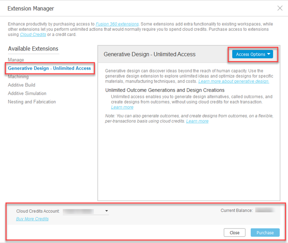Click the Buy More Credits link
Image resolution: width=288 pixels, height=243 pixels.
coord(32,219)
